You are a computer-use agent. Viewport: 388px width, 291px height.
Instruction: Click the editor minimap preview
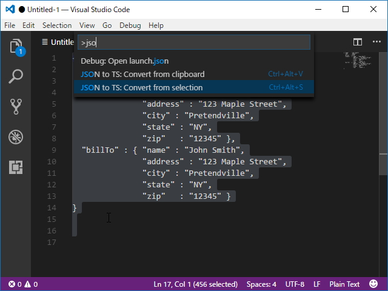tap(358, 60)
